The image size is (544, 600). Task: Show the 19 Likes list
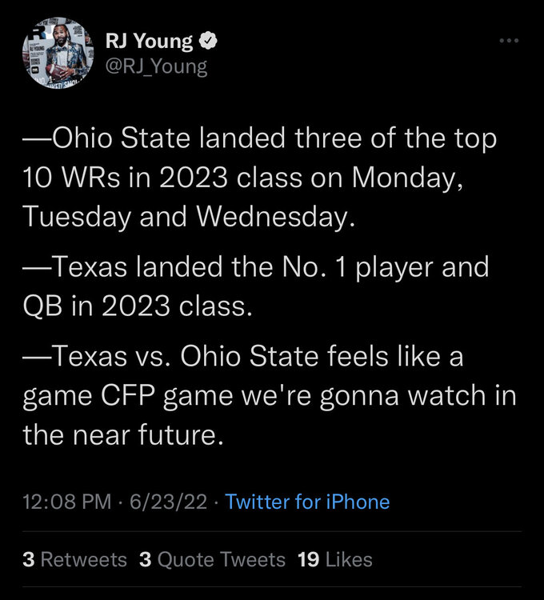click(334, 559)
